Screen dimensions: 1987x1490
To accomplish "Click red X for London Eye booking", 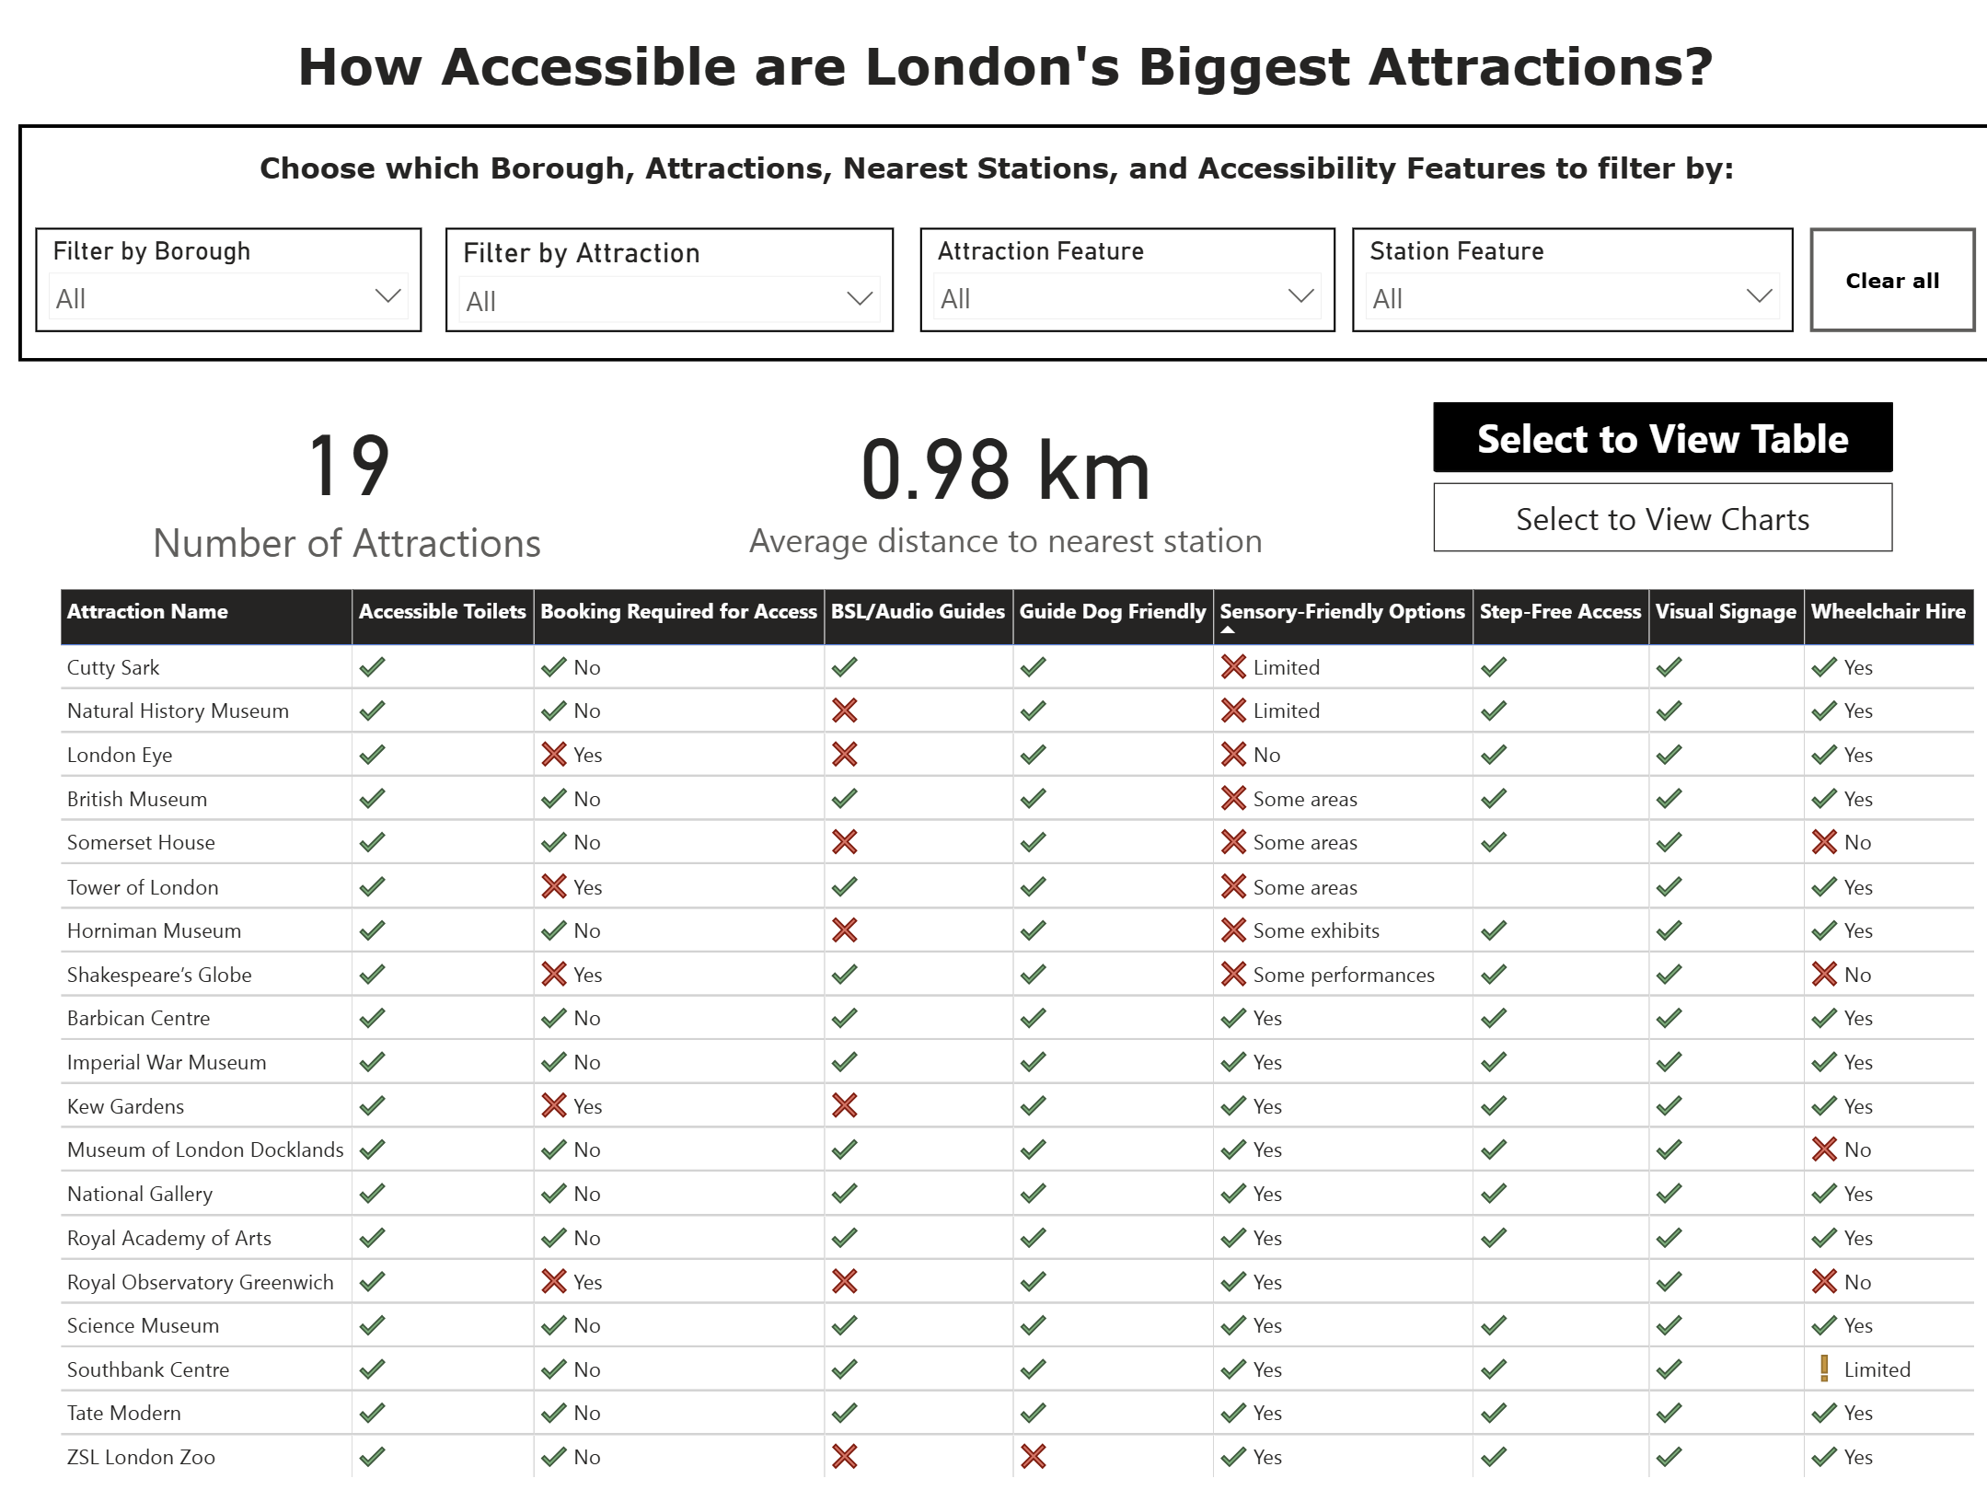I will pos(553,755).
